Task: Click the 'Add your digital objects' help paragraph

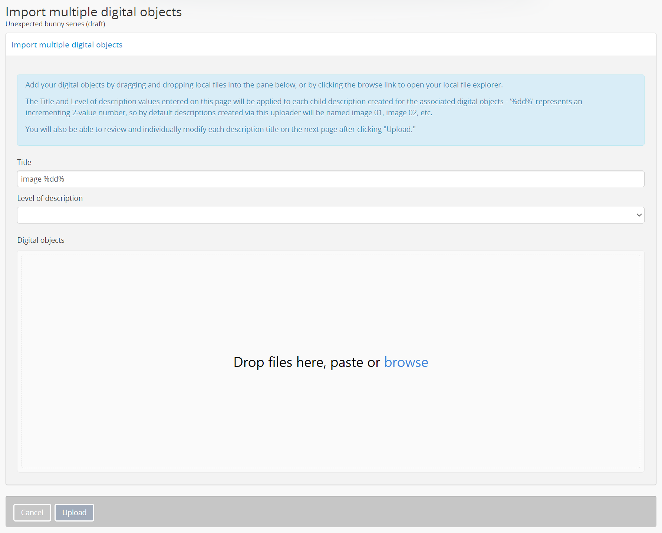Action: [264, 85]
